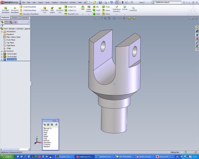The height and width of the screenshot is (159, 199).
Task: Expand the Revolve1 feature node
Action: [x=2, y=51]
